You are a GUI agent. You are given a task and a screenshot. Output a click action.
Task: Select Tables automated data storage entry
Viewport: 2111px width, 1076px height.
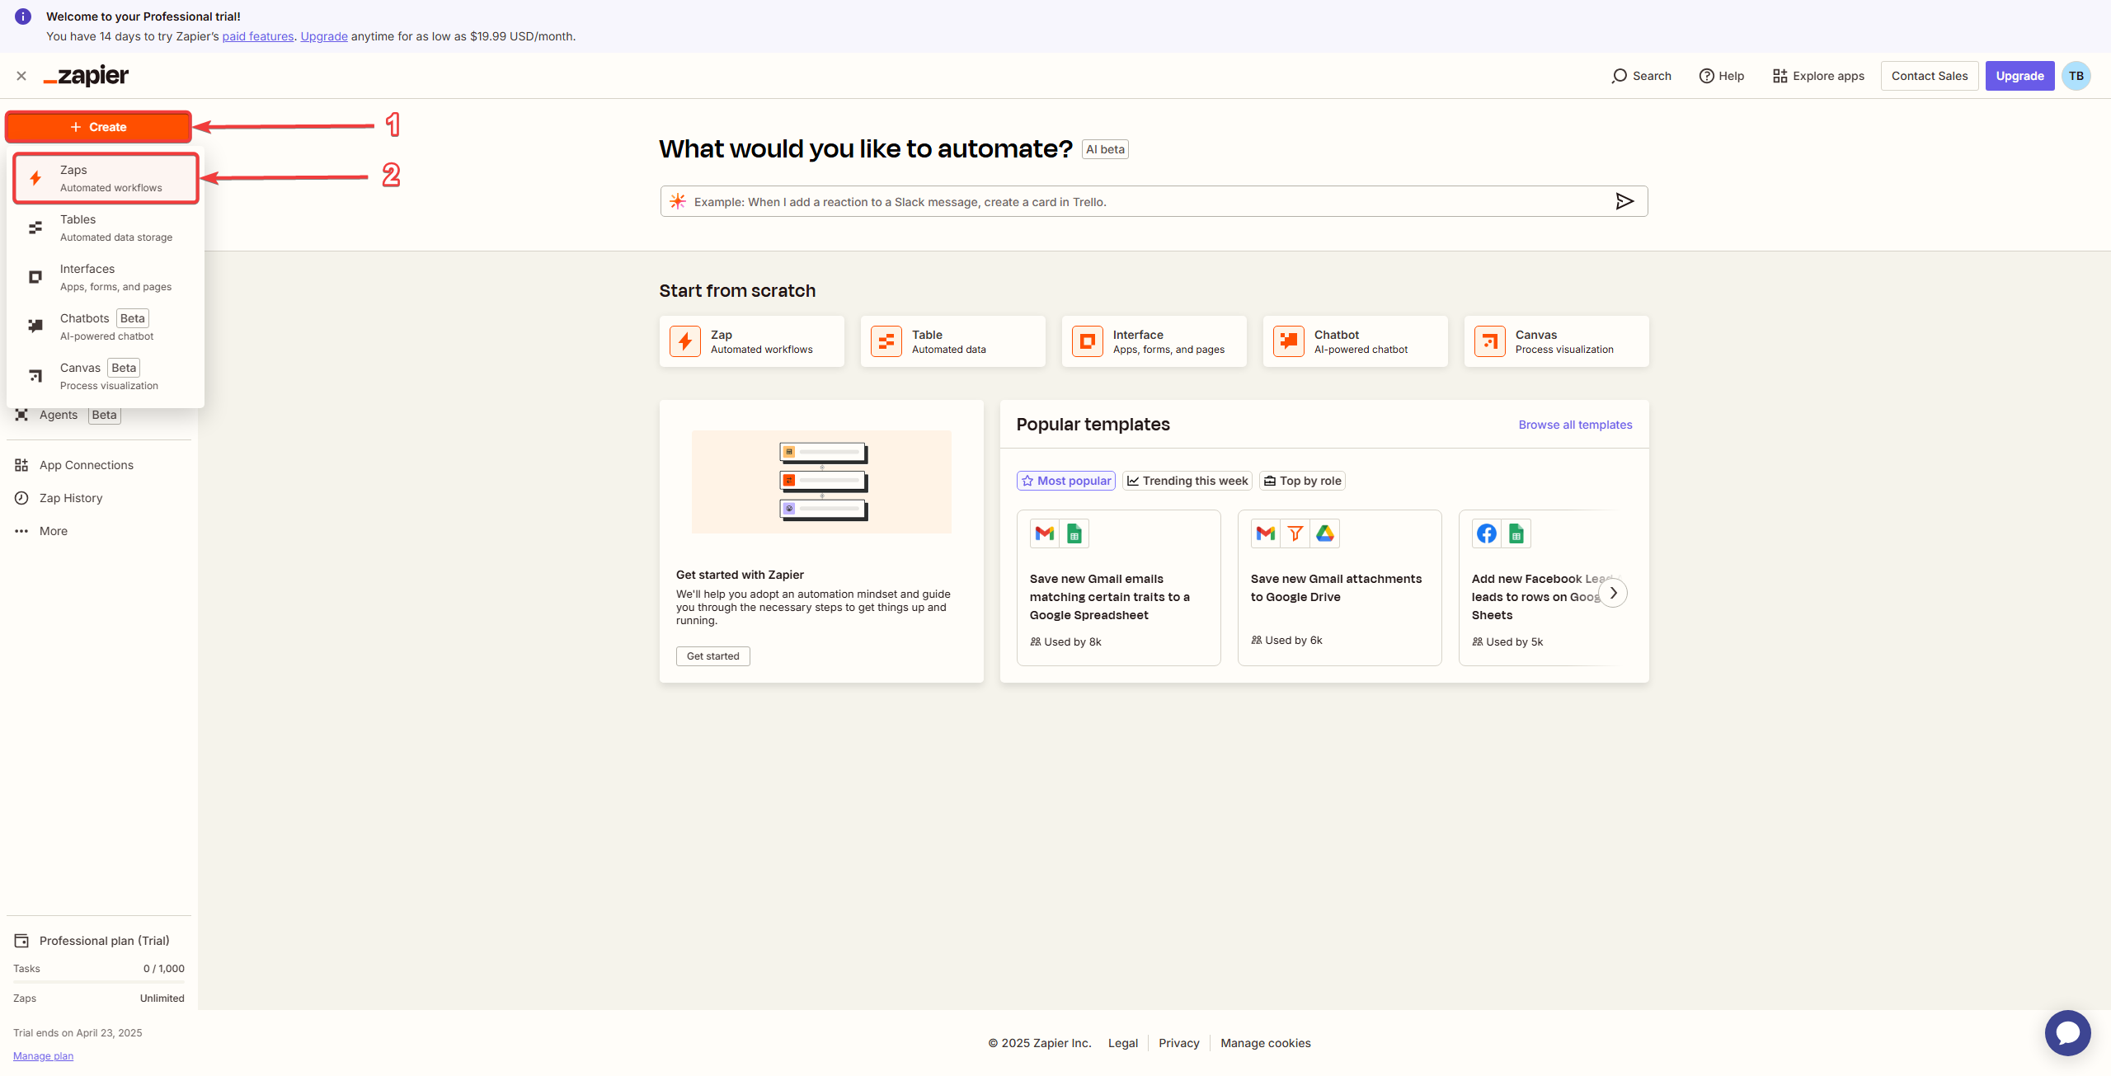click(x=106, y=228)
